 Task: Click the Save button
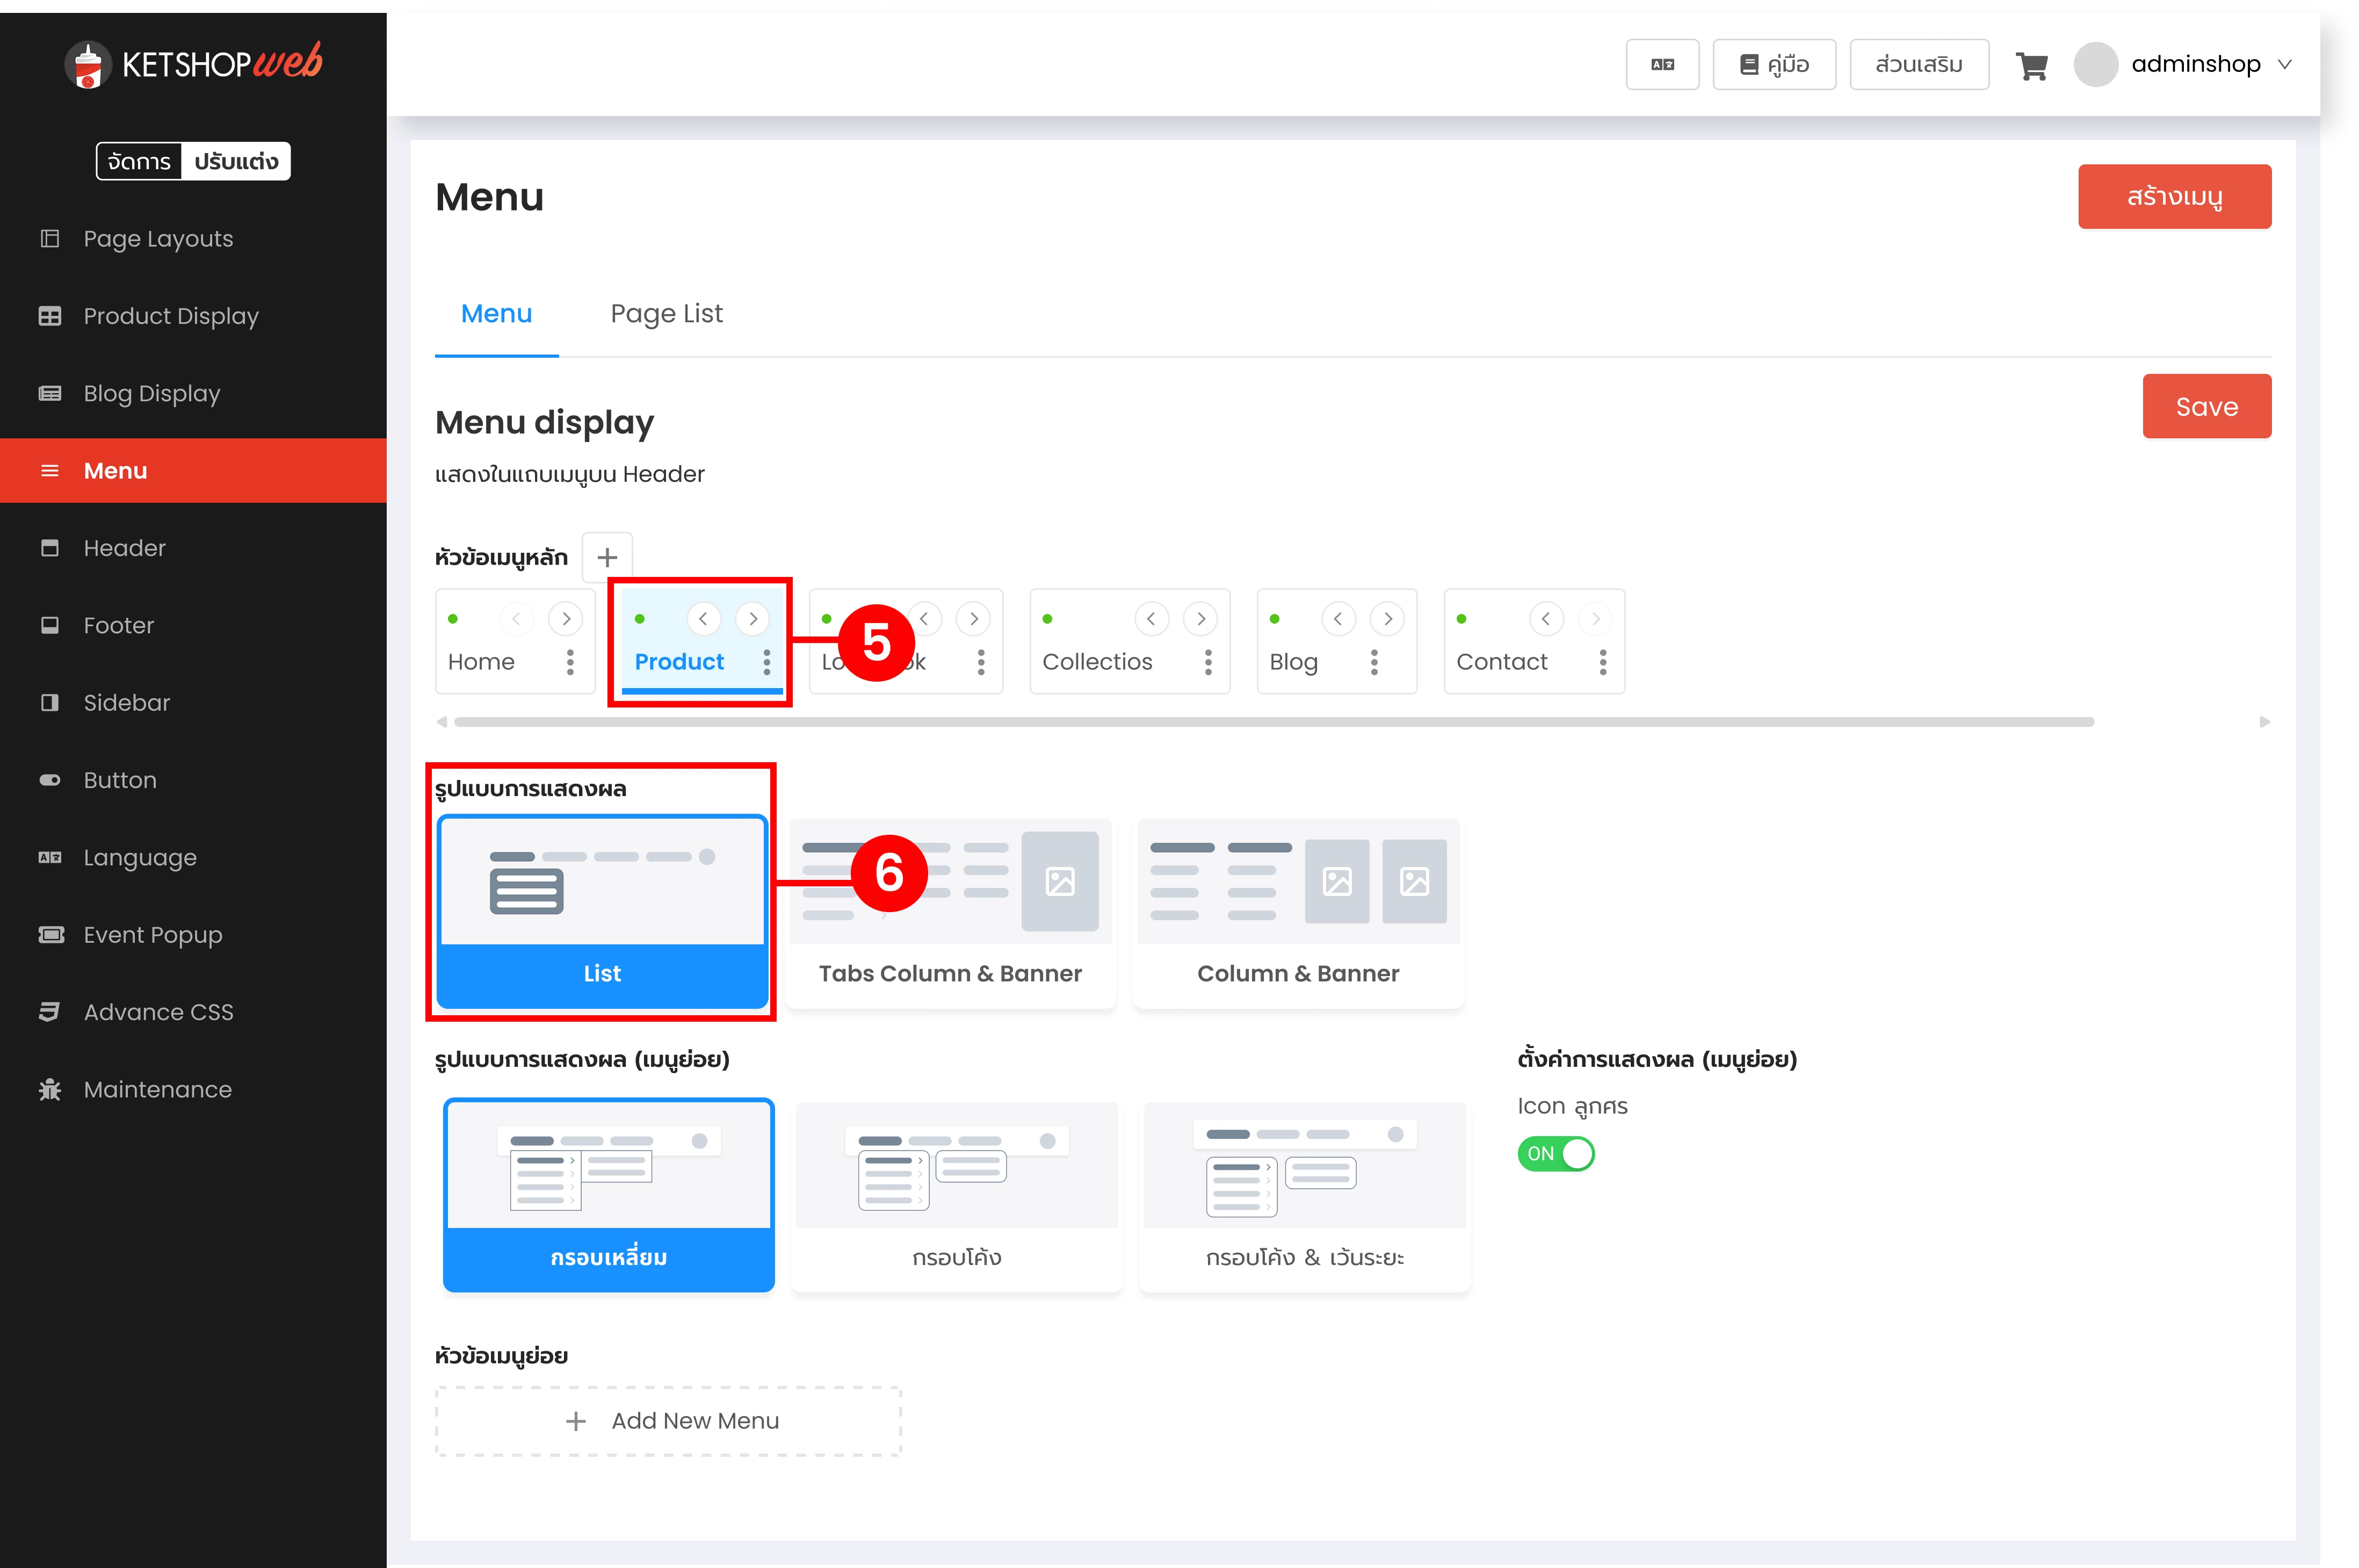2206,407
